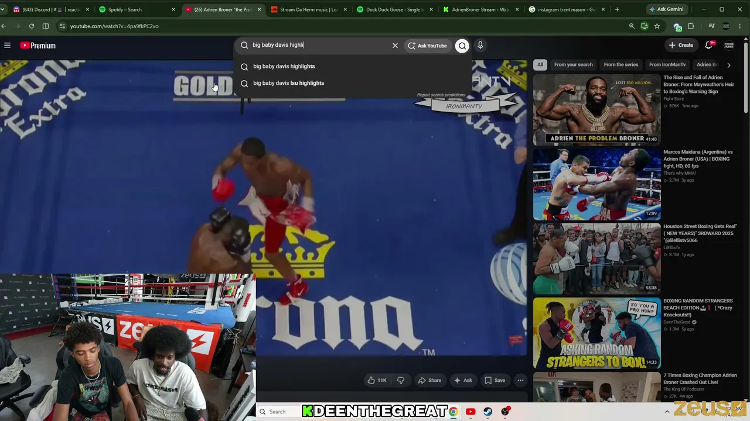Select the 'From your search' chip
Screen dimensions: 750x421
(x=573, y=65)
